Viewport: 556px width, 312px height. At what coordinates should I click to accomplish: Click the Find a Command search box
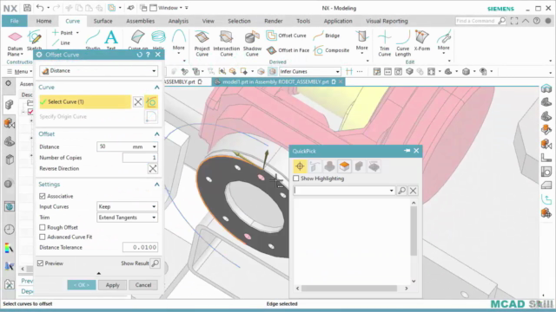pyautogui.click(x=476, y=21)
